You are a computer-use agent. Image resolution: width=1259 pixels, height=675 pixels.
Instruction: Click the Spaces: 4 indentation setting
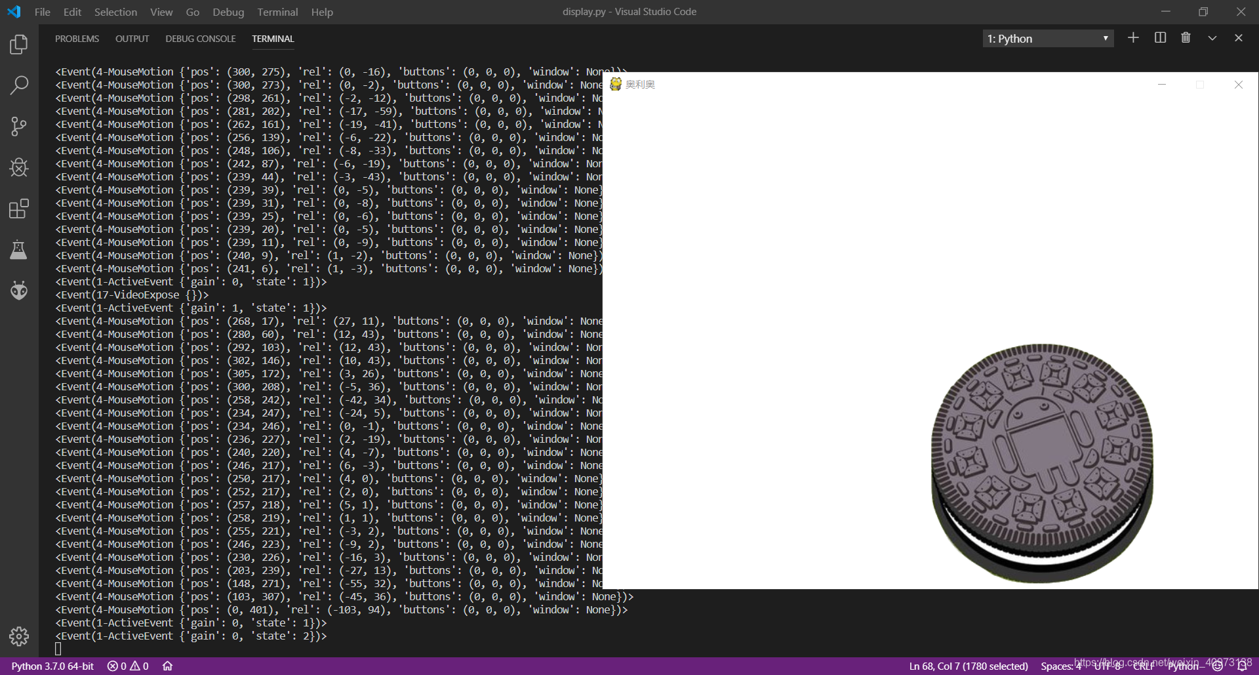click(1060, 666)
